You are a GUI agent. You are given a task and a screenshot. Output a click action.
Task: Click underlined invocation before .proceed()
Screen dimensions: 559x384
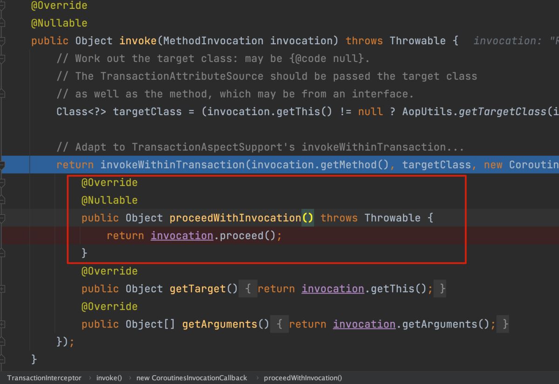coord(182,236)
